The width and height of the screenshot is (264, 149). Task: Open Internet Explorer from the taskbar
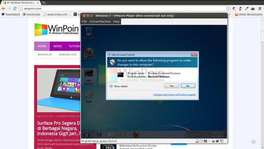99,135
